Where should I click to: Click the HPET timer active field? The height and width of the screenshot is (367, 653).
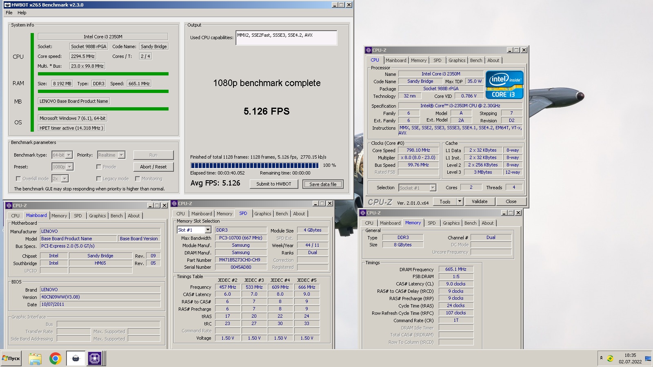71,128
